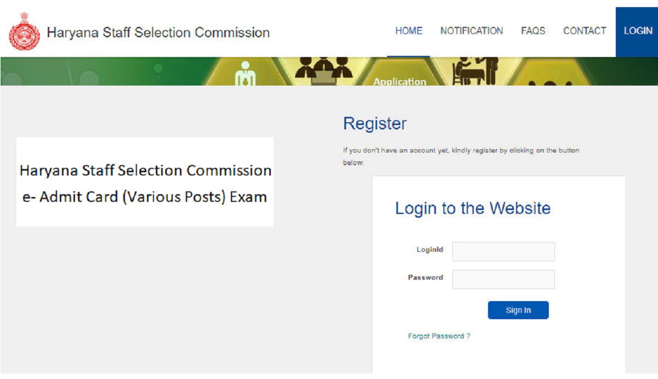The image size is (658, 379).
Task: Click the Haryana Staff Selection Commission header title
Action: coord(158,32)
